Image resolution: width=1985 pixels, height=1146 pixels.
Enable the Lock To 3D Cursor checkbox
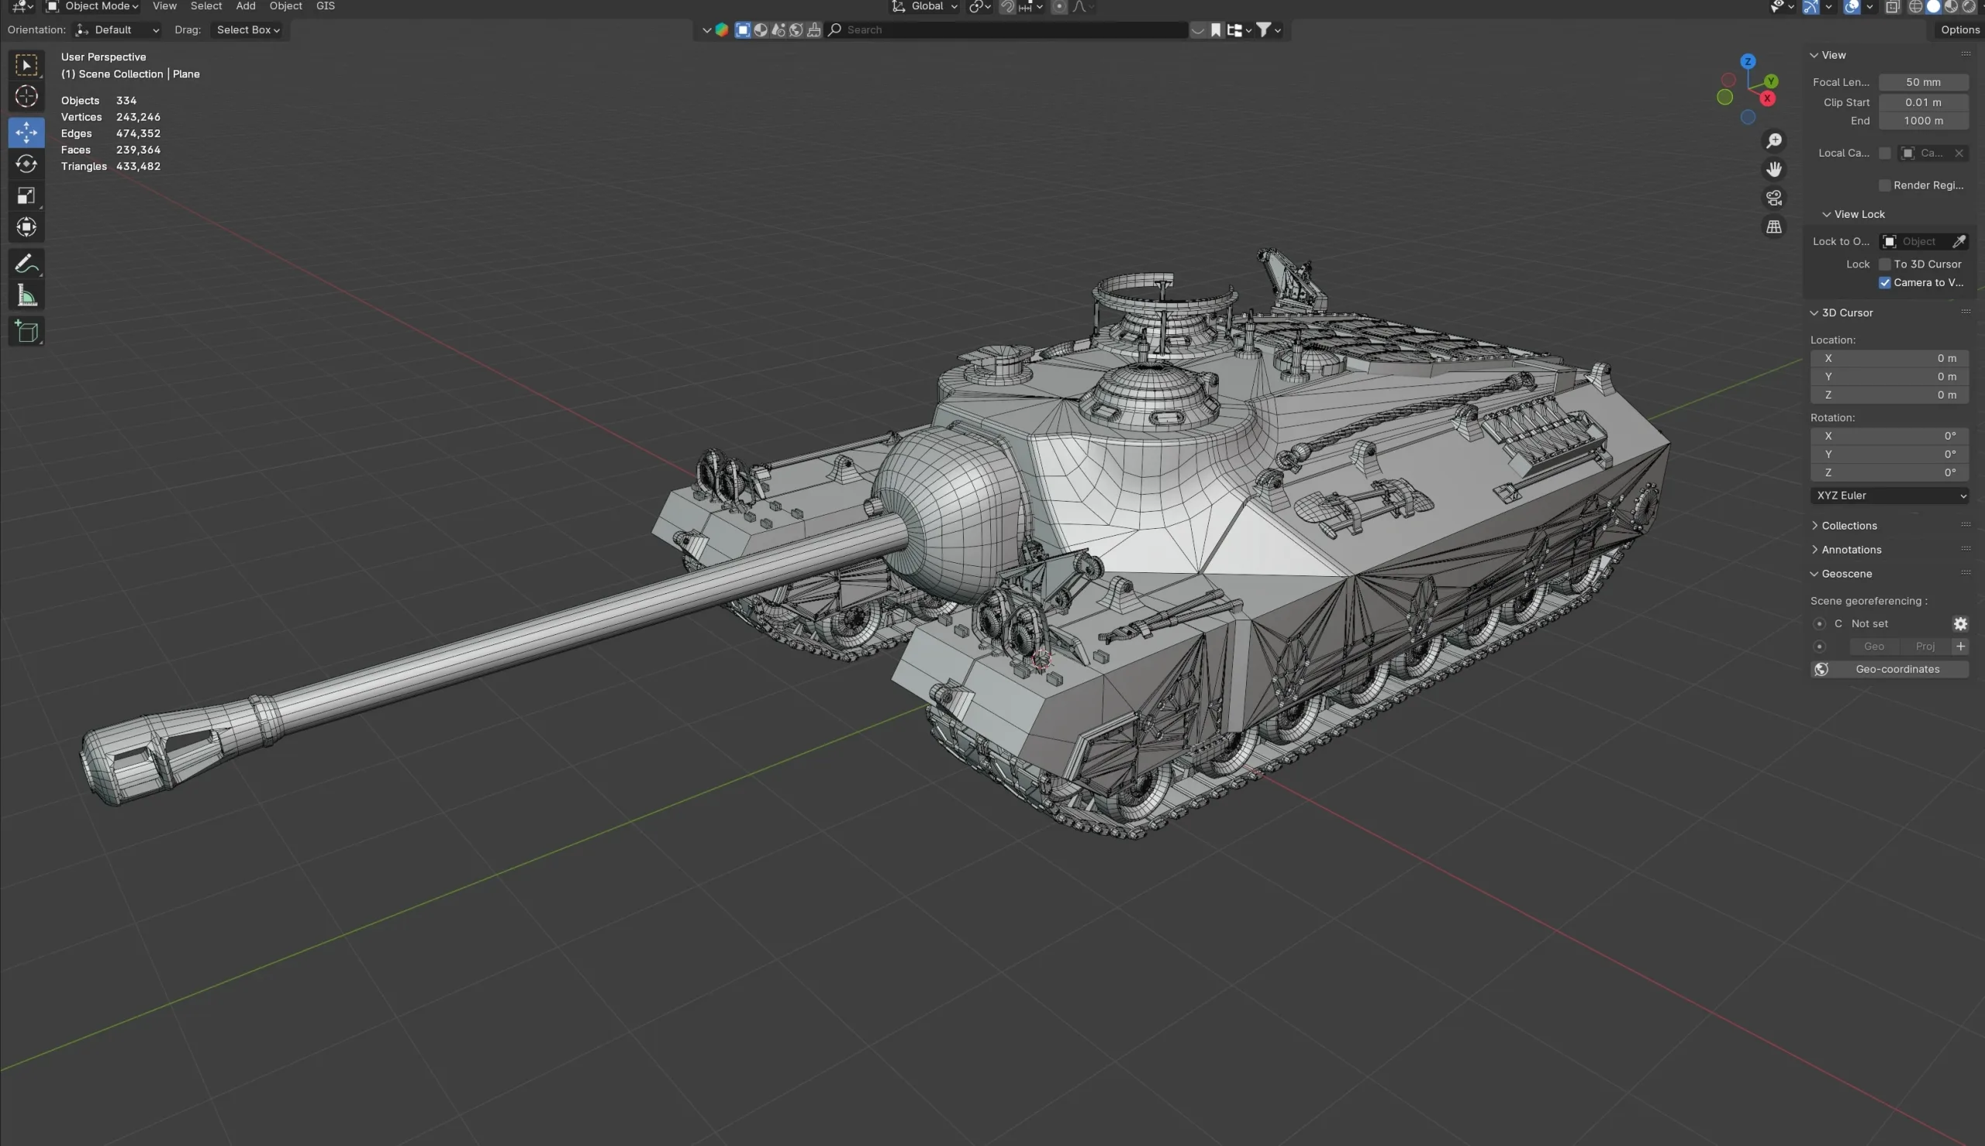(1884, 264)
